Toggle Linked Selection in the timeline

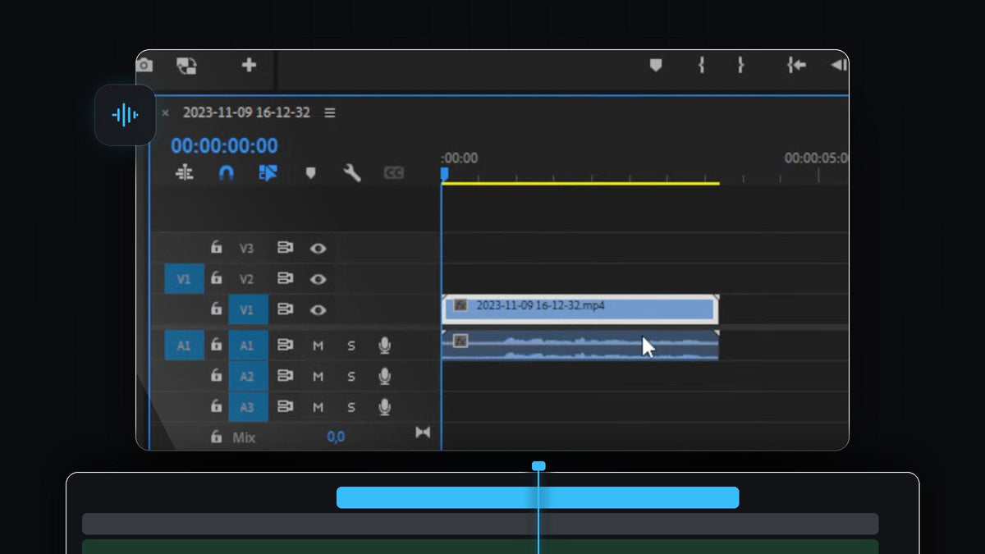coord(268,172)
